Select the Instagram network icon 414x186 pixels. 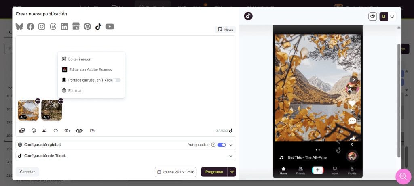click(42, 27)
